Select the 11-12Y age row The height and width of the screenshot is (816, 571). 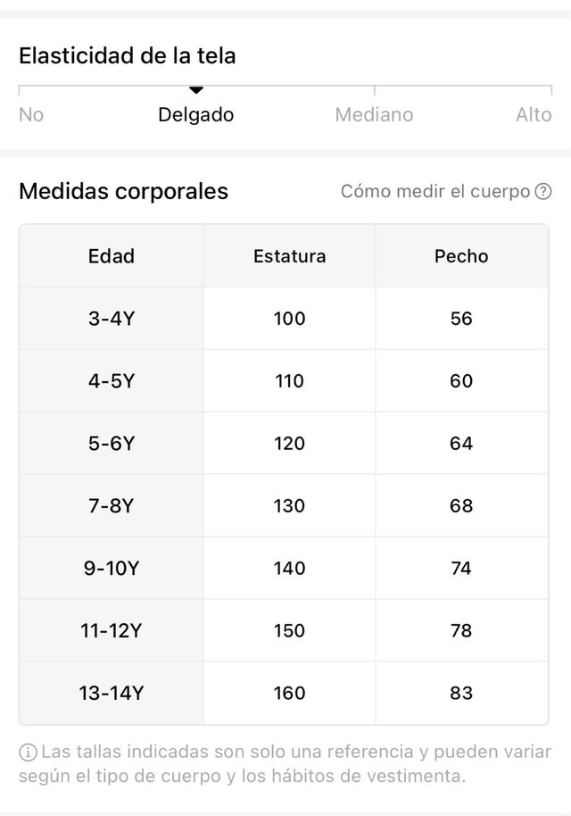coord(112,631)
